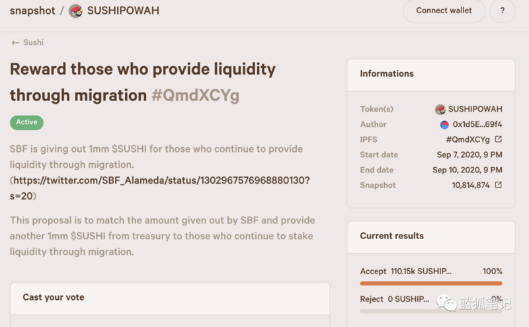Go to snapshot home in breadcrumb
529x327 pixels.
pos(32,11)
